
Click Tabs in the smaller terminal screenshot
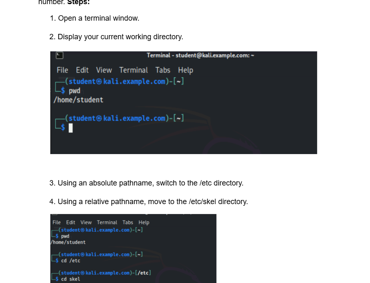[128, 222]
